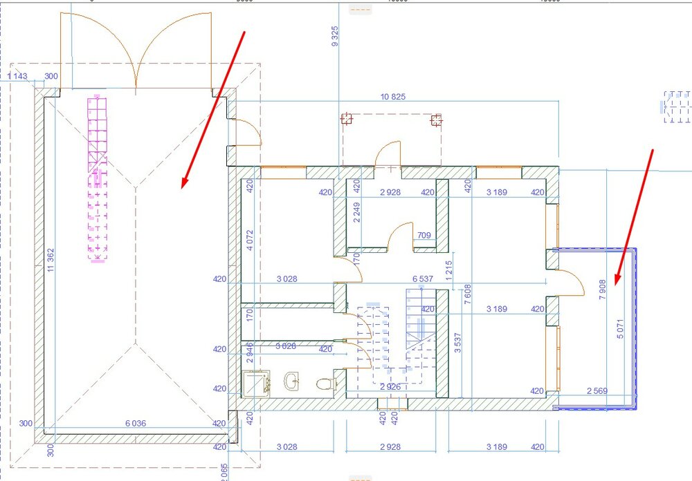Click the 10 825 overall width dimension
The image size is (692, 481).
[393, 97]
